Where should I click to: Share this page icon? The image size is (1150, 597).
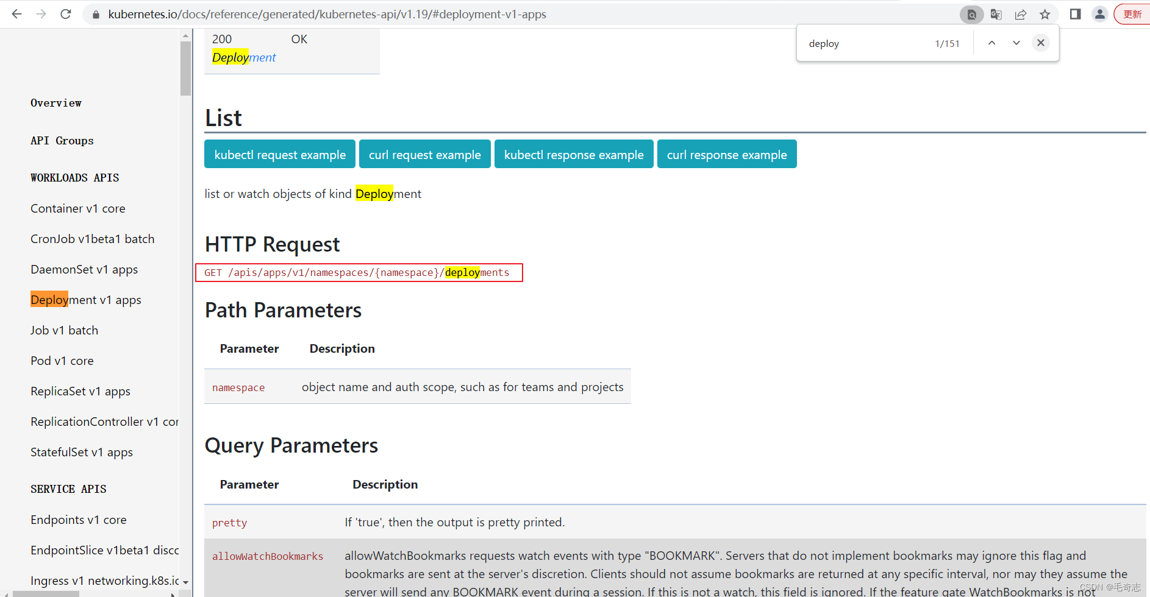point(1021,14)
